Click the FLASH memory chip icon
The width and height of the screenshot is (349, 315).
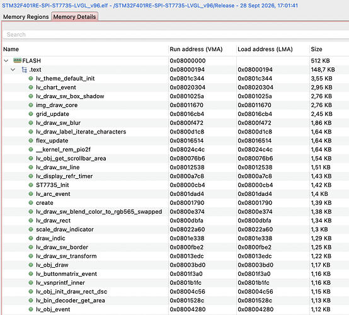18,60
